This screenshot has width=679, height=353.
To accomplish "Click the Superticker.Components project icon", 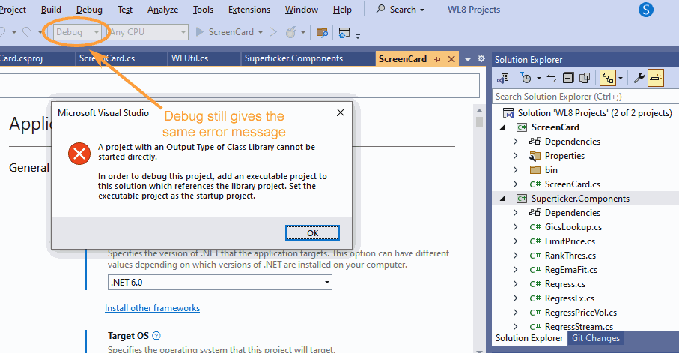I will coord(522,199).
